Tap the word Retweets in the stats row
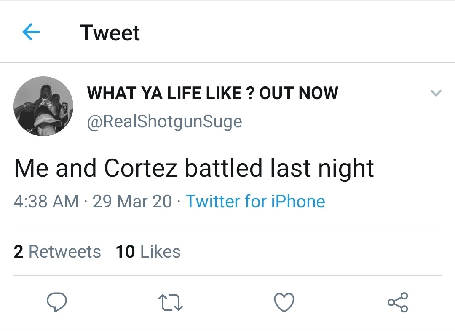This screenshot has width=455, height=331. (65, 252)
